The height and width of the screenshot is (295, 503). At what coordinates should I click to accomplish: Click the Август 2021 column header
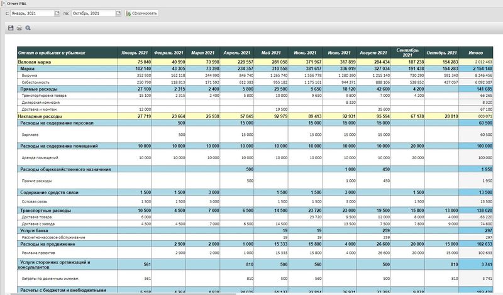click(373, 53)
